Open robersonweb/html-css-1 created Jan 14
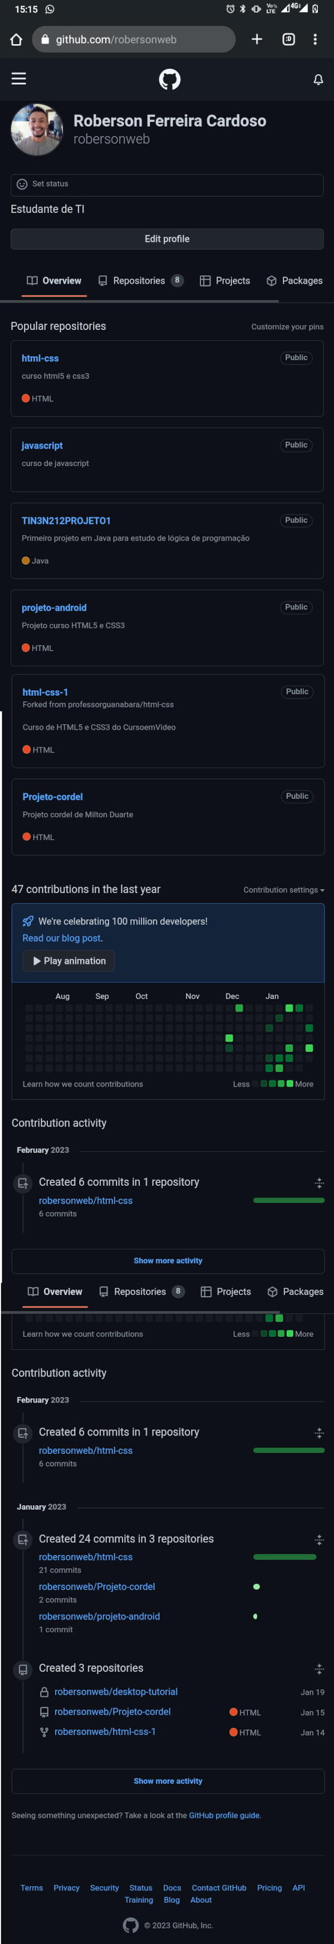This screenshot has width=334, height=1944. [105, 1732]
